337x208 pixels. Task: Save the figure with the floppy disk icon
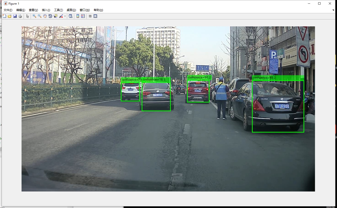pyautogui.click(x=15, y=16)
